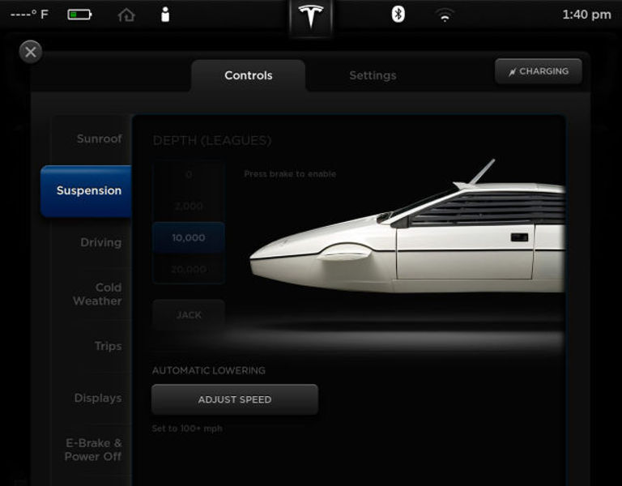Tap the driver profile icon
Image resolution: width=622 pixels, height=486 pixels.
pyautogui.click(x=165, y=14)
